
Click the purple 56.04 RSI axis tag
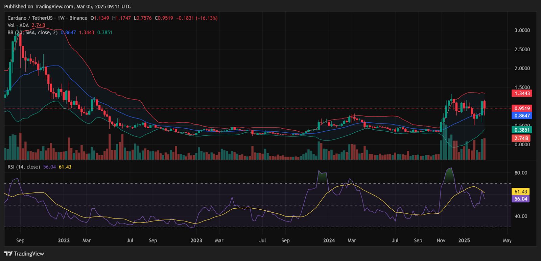pos(521,199)
